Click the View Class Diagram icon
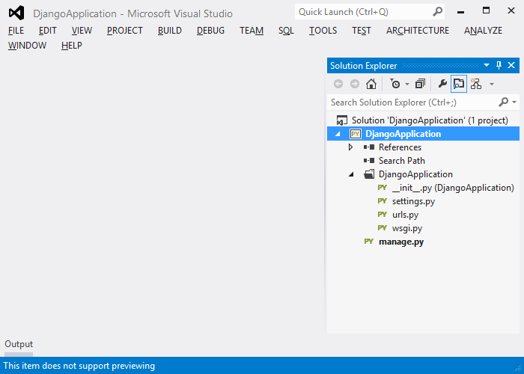The height and width of the screenshot is (374, 524). tap(476, 84)
